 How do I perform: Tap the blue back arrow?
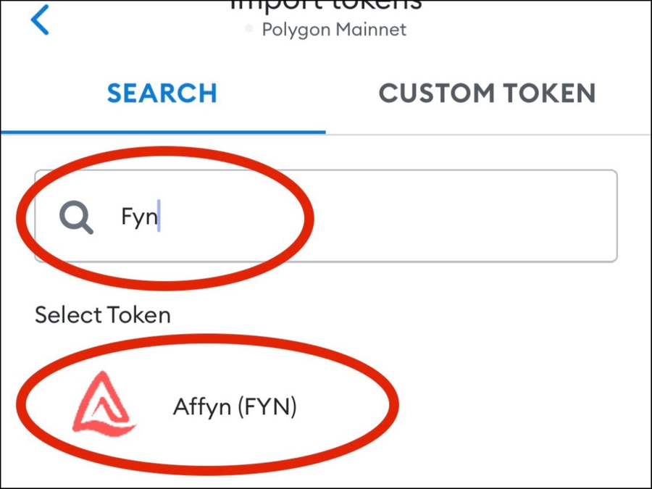click(x=41, y=20)
